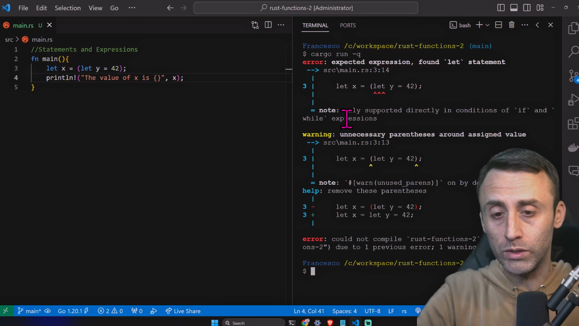Screen dimensions: 579x326
Task: Kill the terminal with the trash icon
Action: tap(512, 25)
